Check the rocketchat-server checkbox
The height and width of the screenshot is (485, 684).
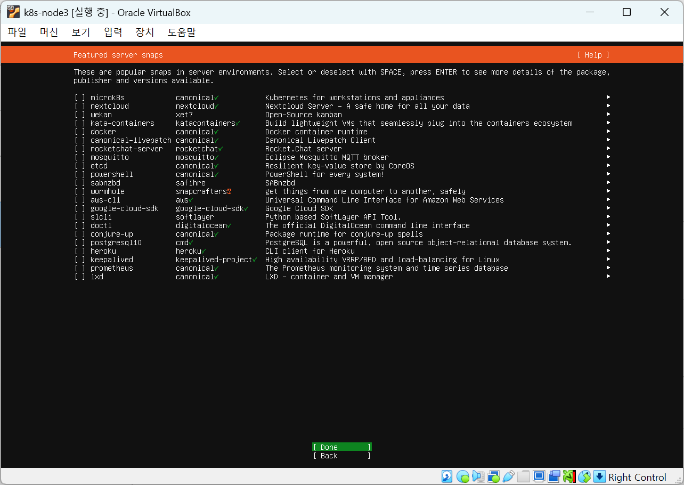[x=80, y=149]
